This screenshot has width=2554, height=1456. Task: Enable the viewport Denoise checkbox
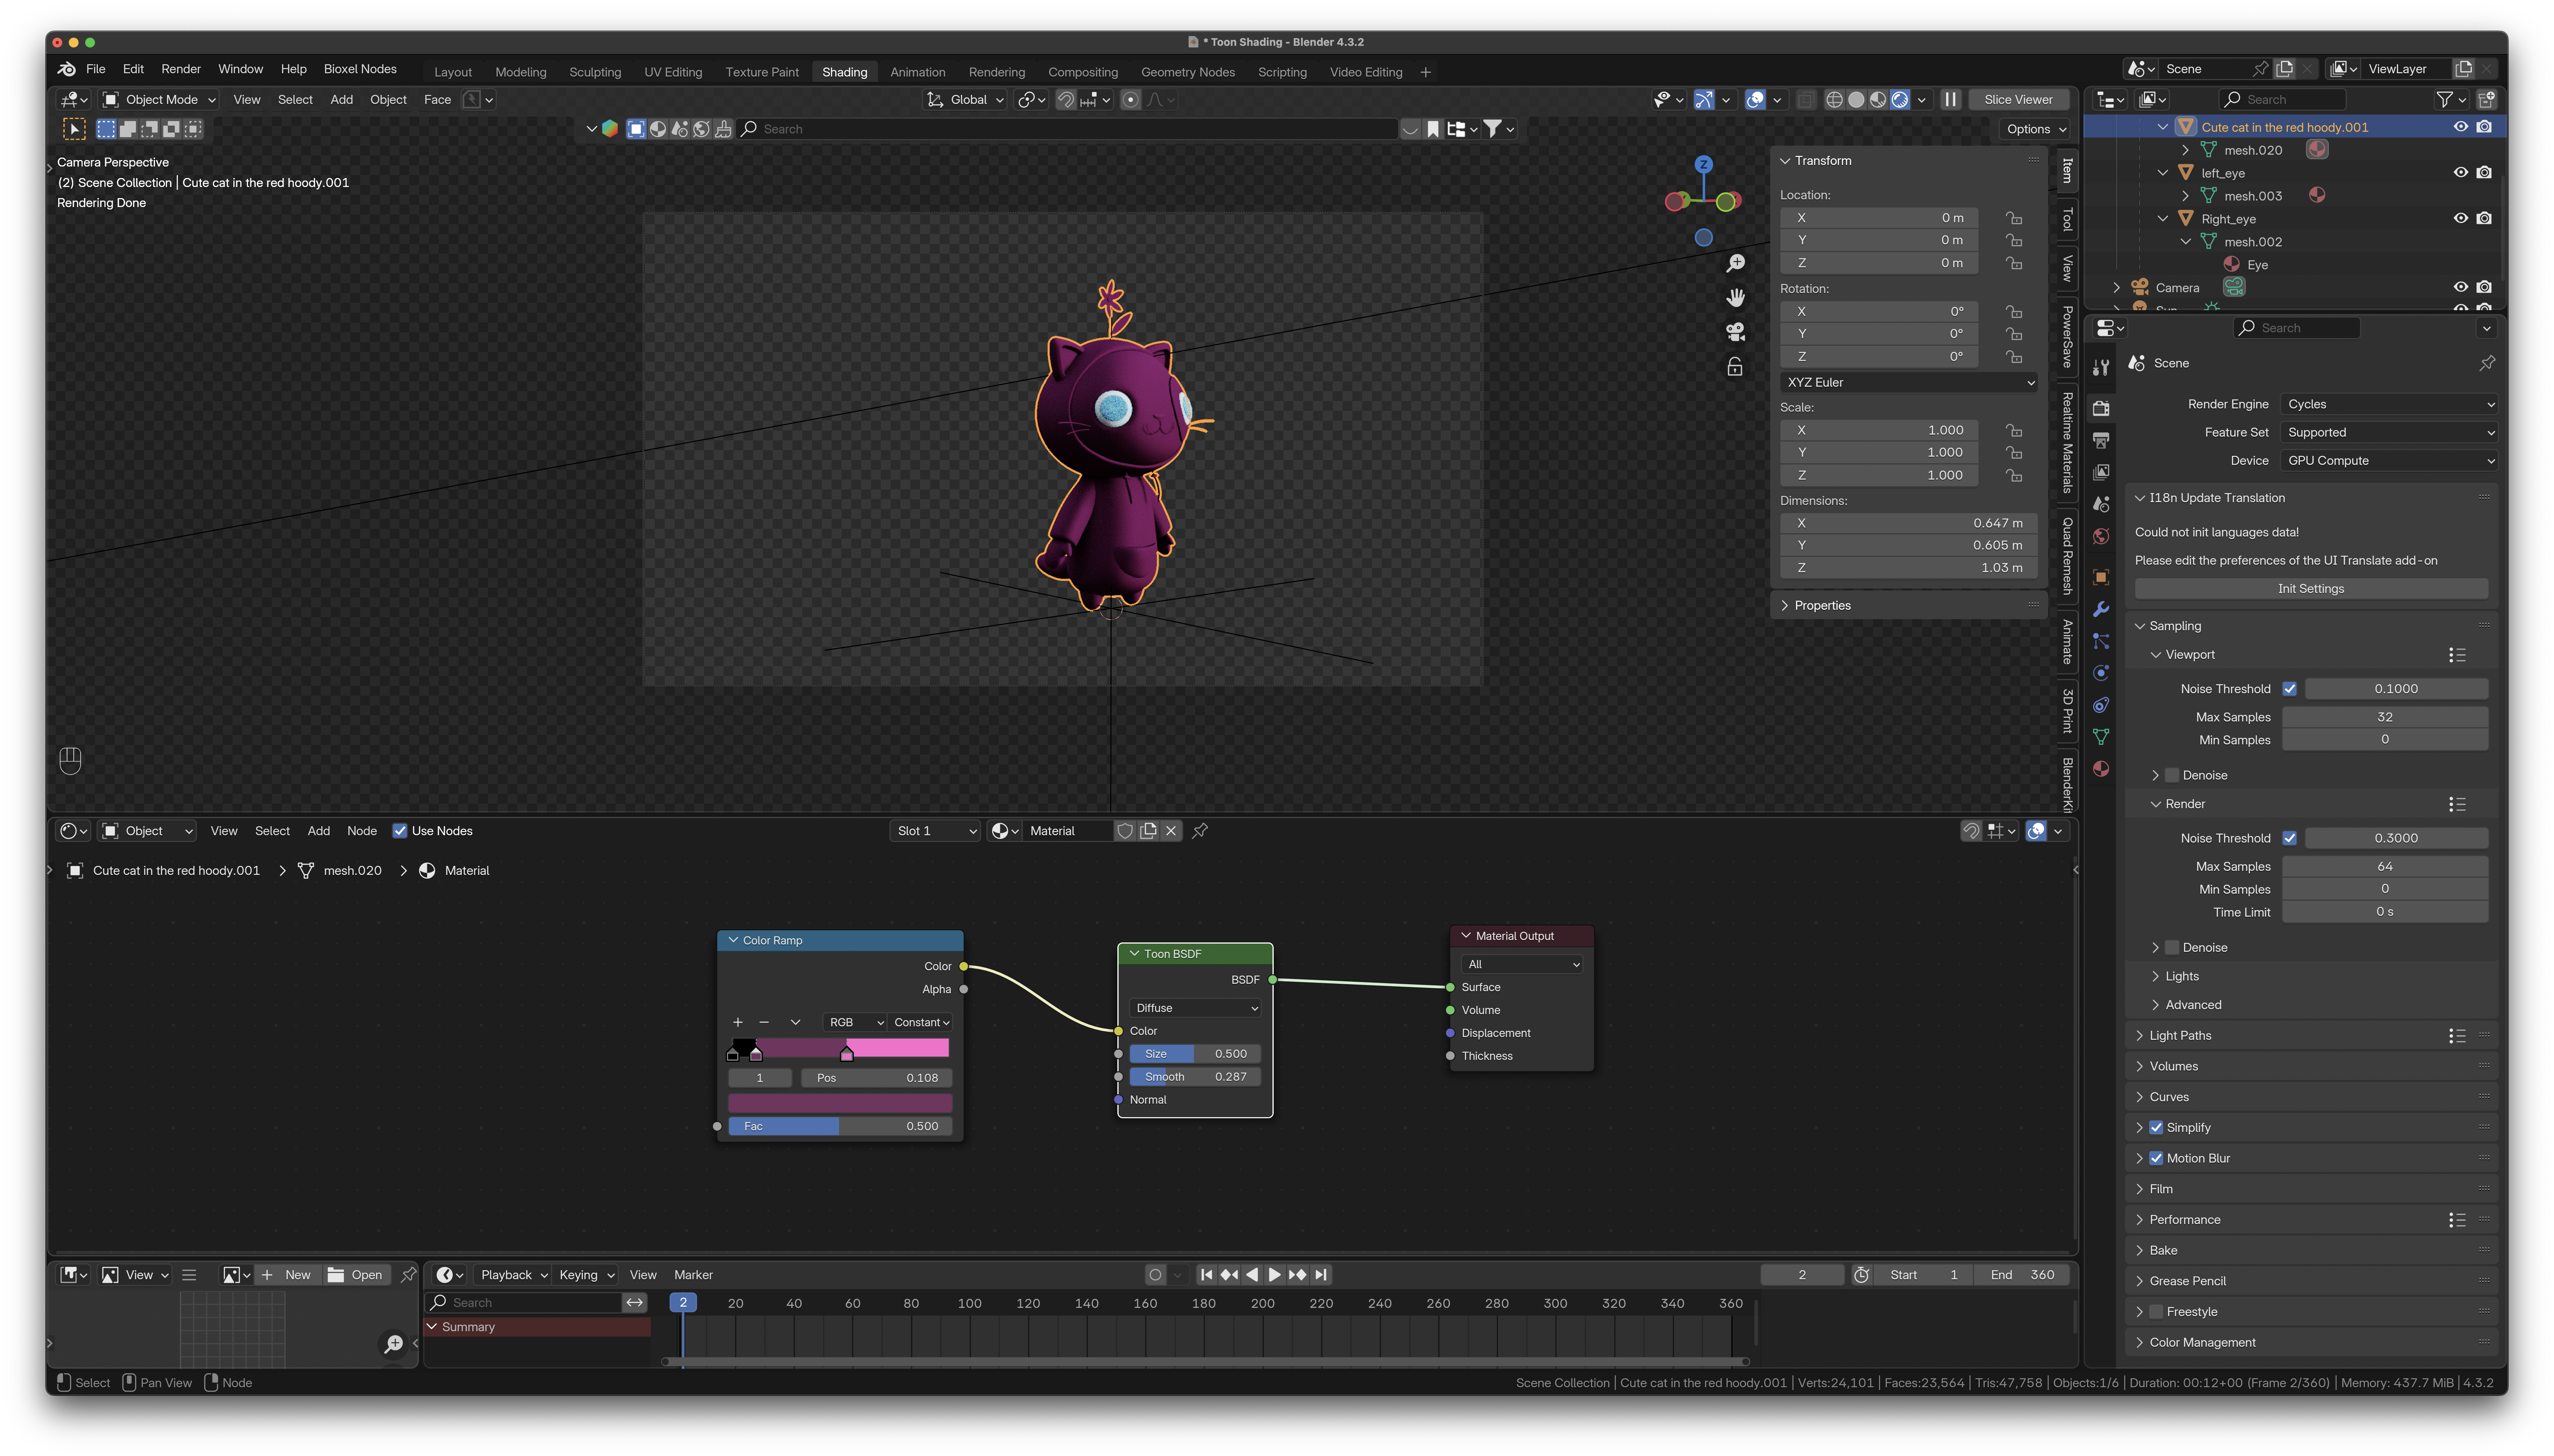point(2172,775)
